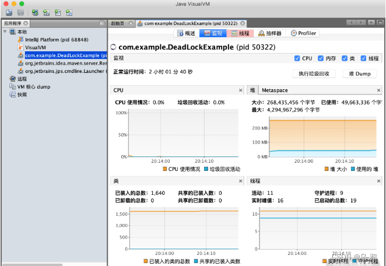Click blue 垃圾回收活动 legend swatch

pyautogui.click(x=206, y=169)
